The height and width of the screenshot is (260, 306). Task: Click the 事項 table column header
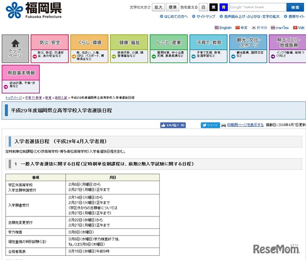coord(35,177)
